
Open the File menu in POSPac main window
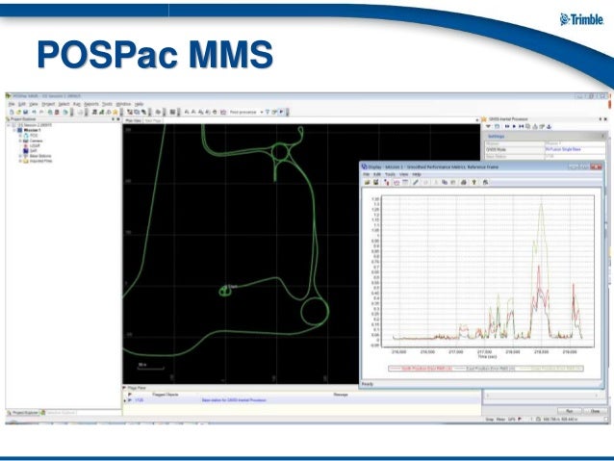click(x=12, y=104)
